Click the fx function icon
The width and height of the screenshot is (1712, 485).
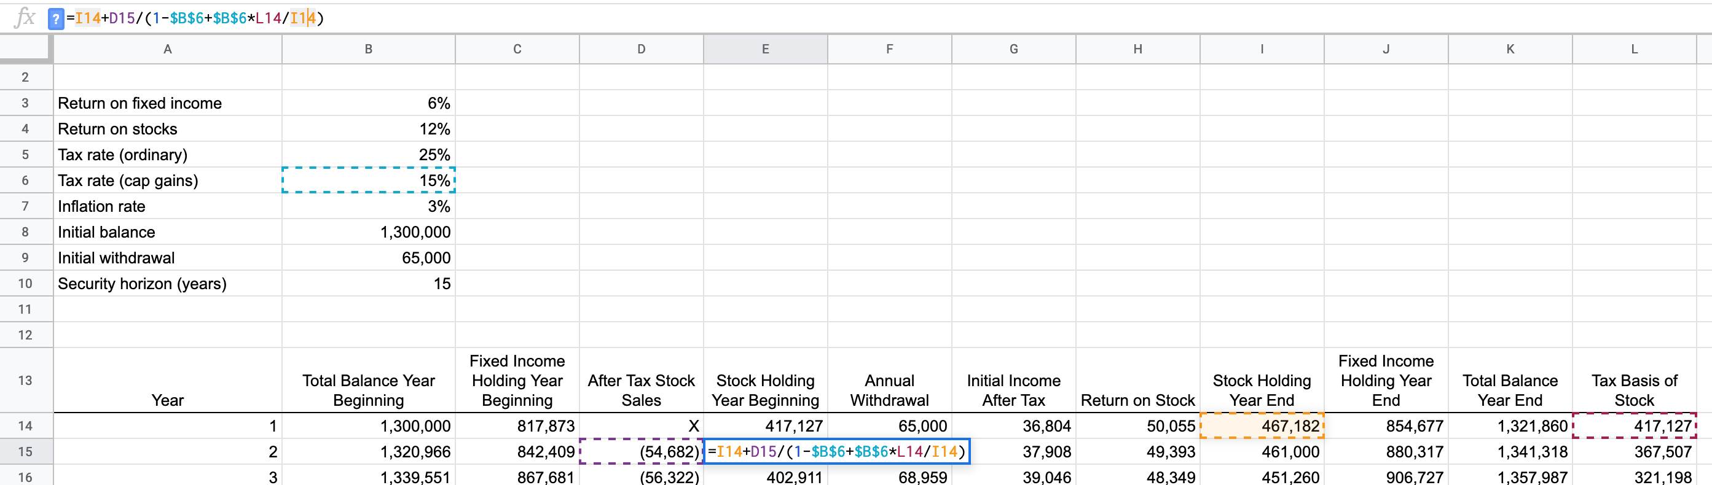(x=24, y=17)
